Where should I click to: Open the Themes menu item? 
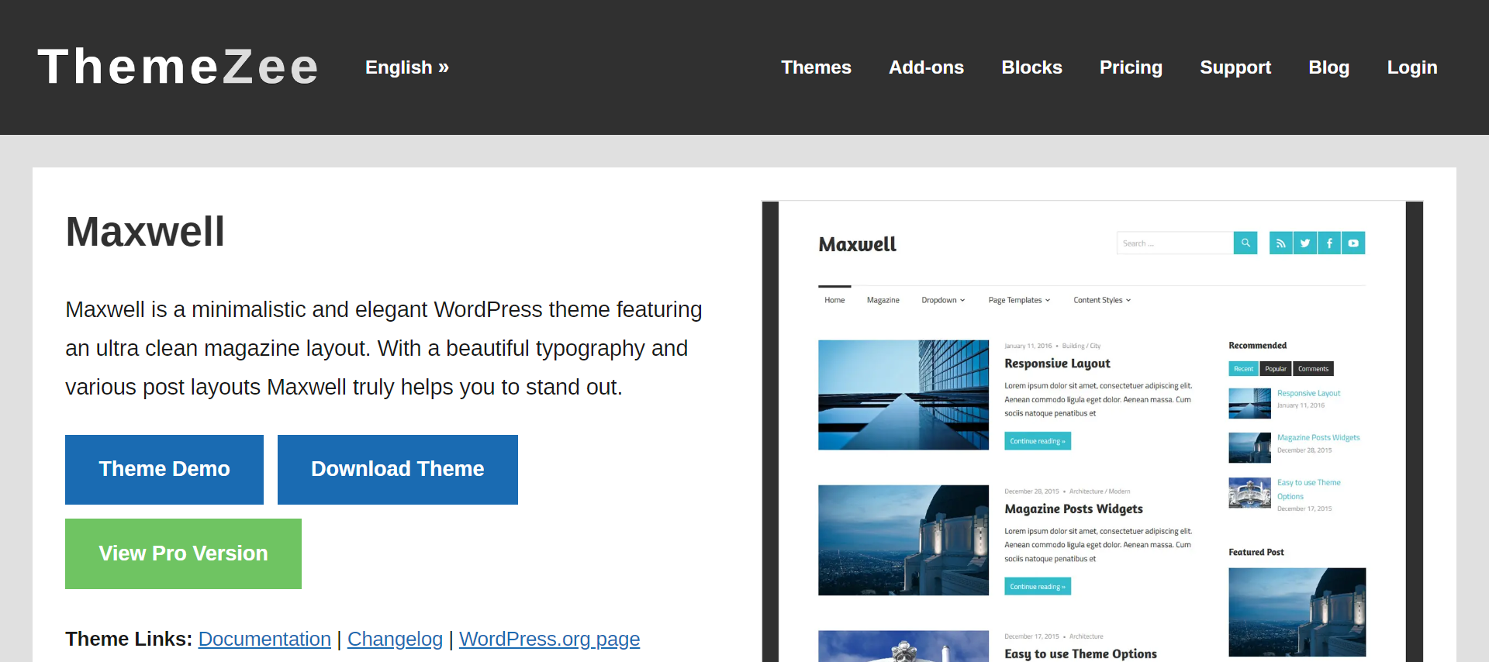[816, 67]
